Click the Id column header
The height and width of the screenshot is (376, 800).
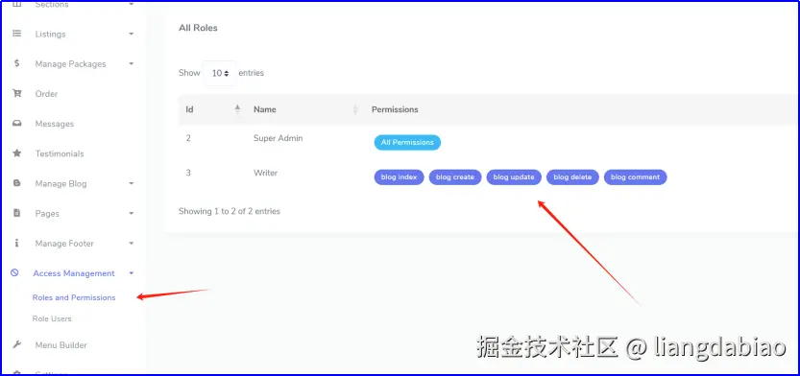point(189,109)
